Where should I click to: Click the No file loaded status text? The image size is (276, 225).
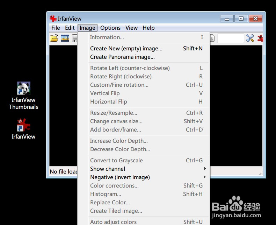click(x=64, y=171)
